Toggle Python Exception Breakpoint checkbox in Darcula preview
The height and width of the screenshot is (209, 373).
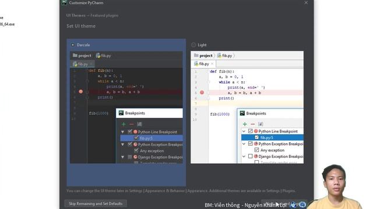130,144
